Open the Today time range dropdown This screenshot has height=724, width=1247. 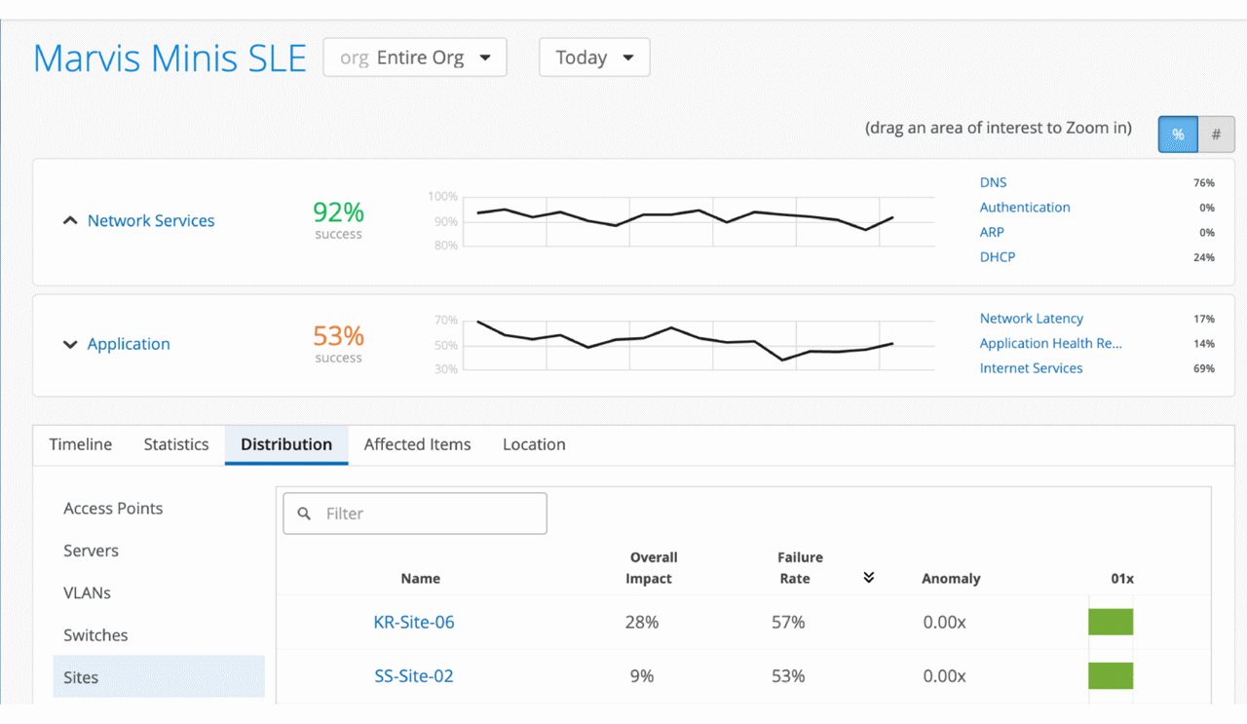594,57
